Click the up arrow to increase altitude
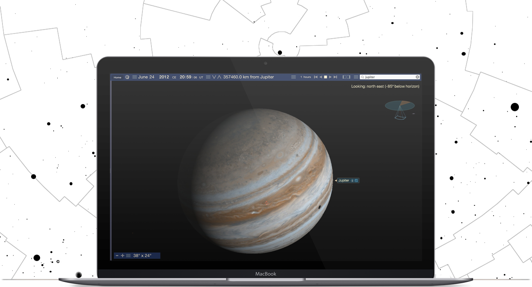532x287 pixels. (219, 77)
